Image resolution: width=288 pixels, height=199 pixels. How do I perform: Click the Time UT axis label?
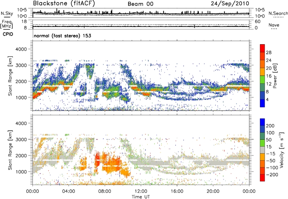[x=141, y=197]
